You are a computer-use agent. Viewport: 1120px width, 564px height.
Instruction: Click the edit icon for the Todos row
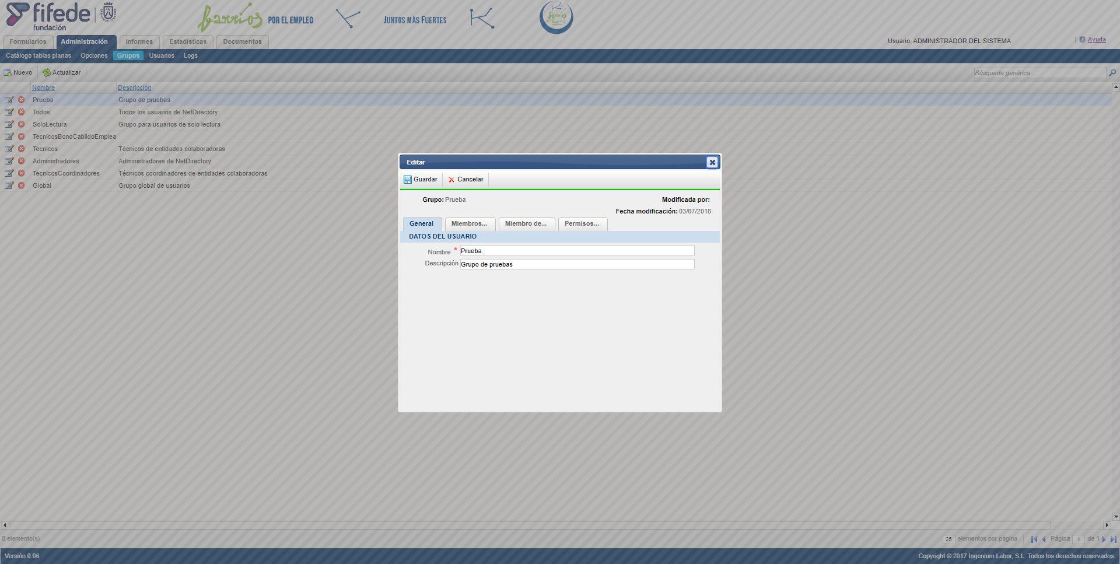(9, 112)
